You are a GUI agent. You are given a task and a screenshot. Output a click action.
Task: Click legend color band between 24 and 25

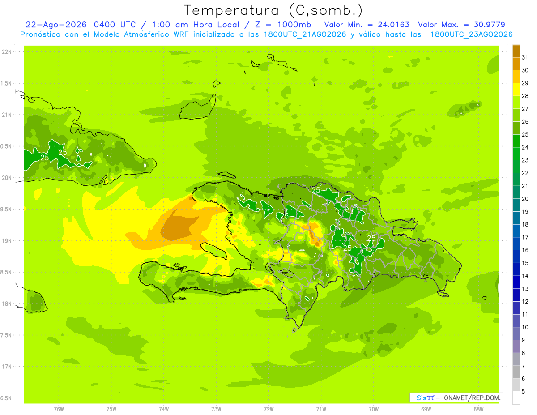point(516,141)
